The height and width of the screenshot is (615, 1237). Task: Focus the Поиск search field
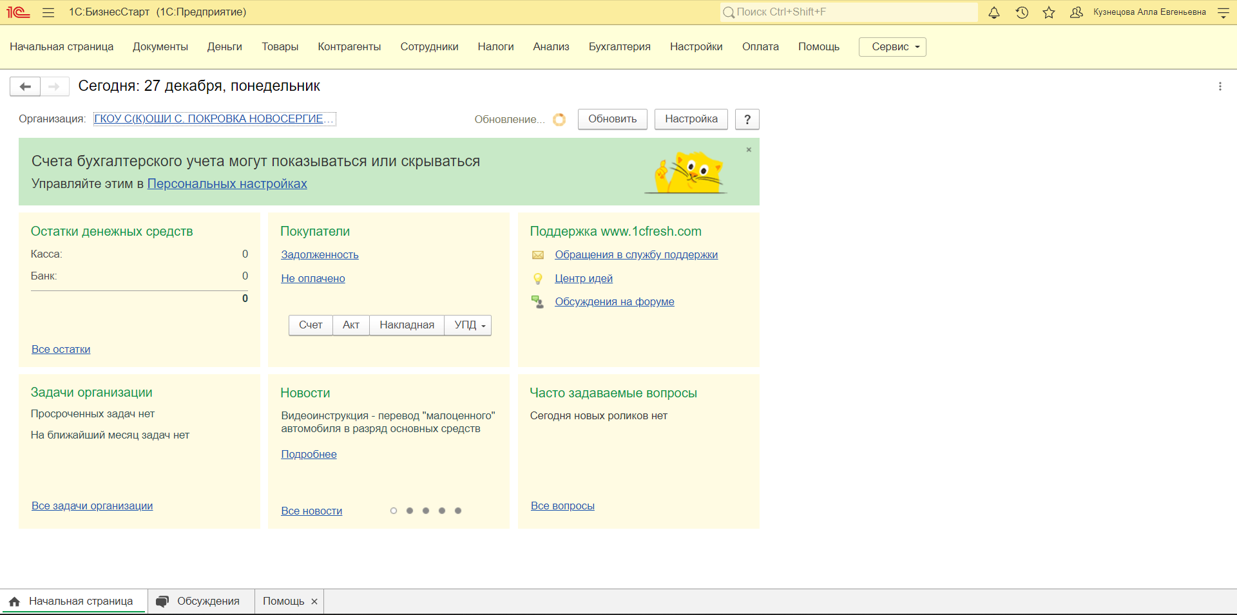click(849, 12)
